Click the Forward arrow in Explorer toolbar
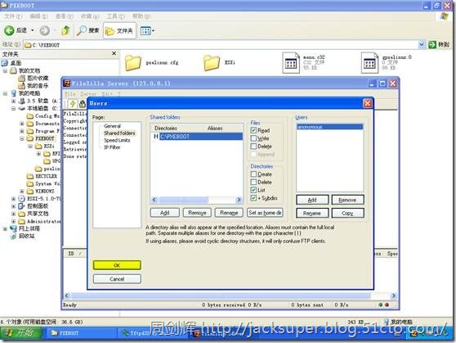This screenshot has height=343, width=456. (44, 30)
